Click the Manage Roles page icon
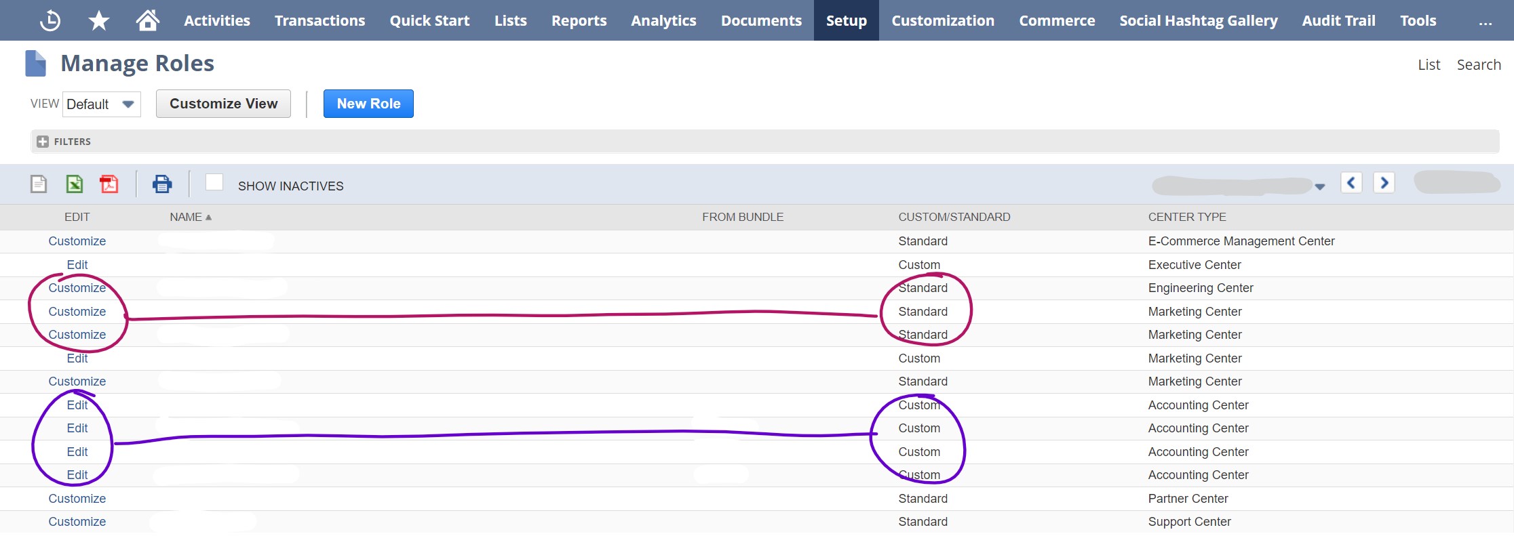 pyautogui.click(x=35, y=64)
